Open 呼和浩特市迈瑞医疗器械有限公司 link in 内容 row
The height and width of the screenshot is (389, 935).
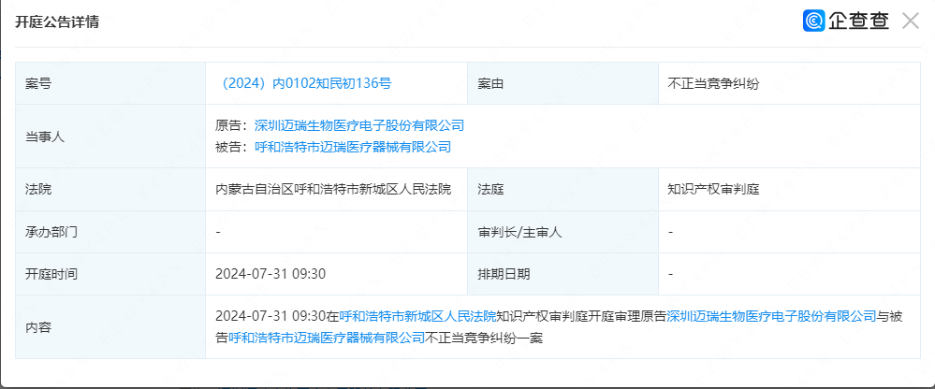click(327, 338)
